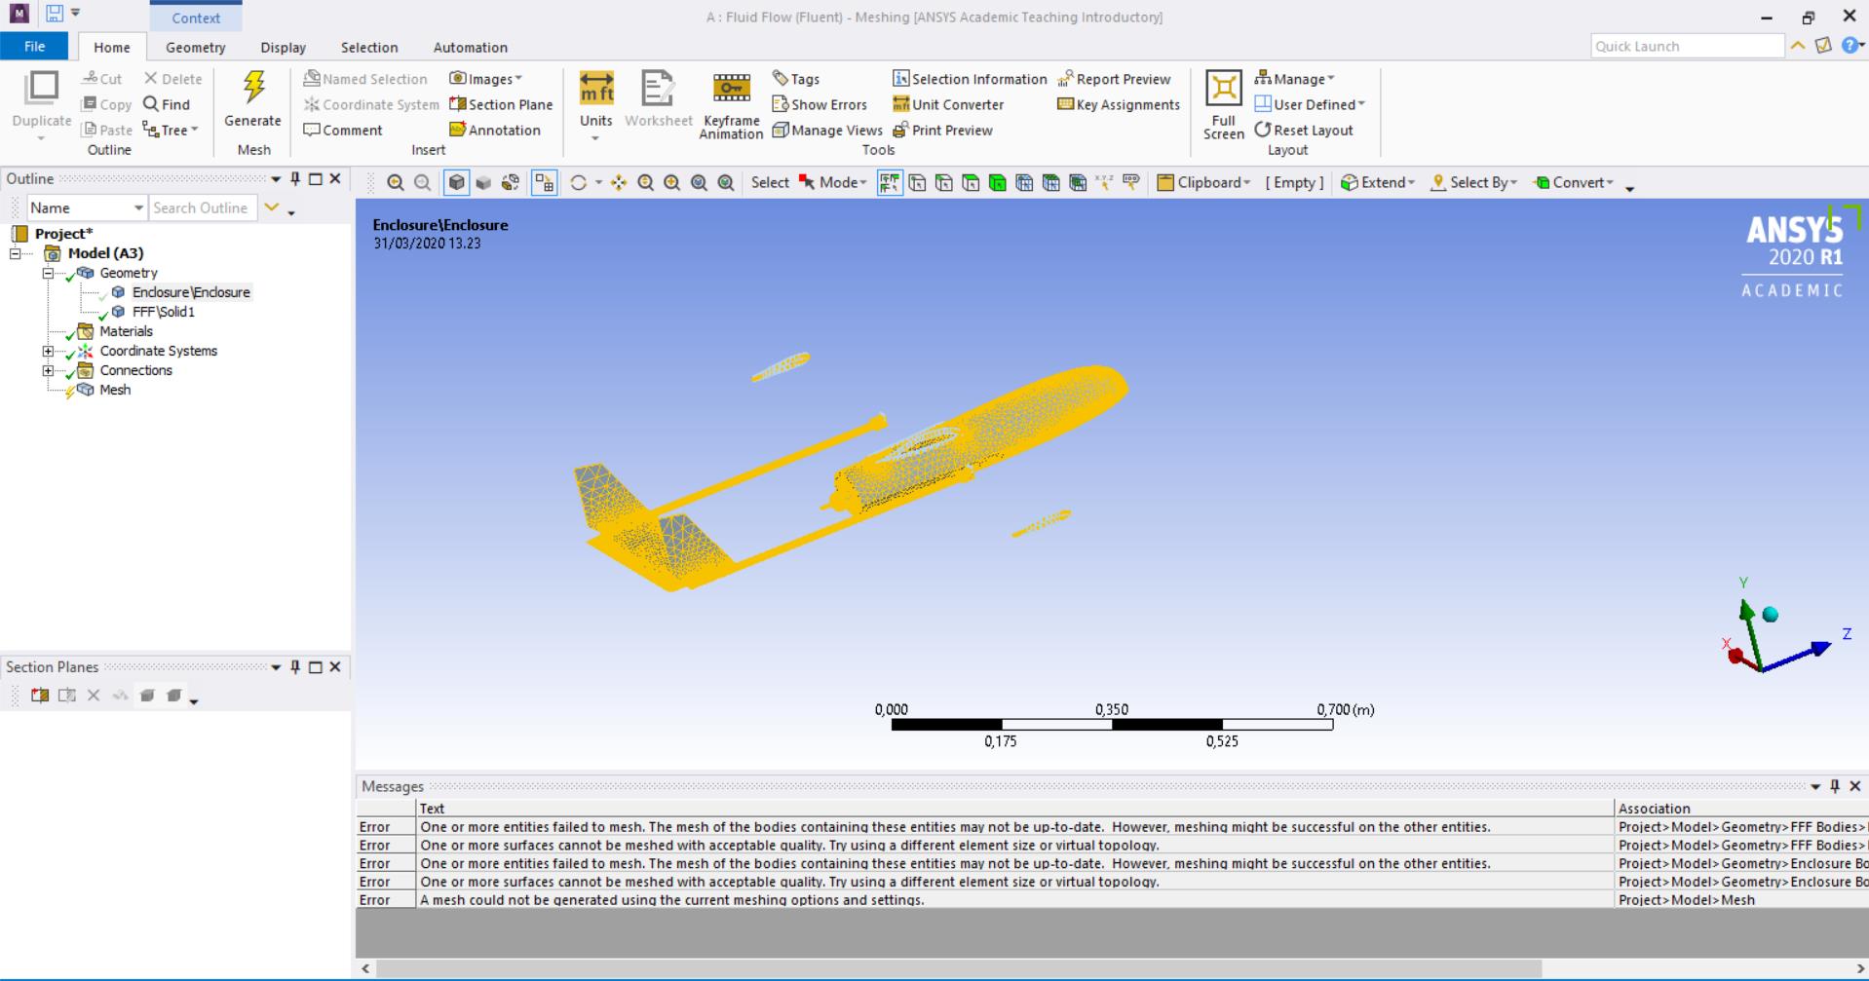Click the Messages horizontal scrollbar

[959, 968]
